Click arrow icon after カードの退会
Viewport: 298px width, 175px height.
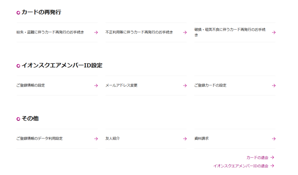pos(272,158)
